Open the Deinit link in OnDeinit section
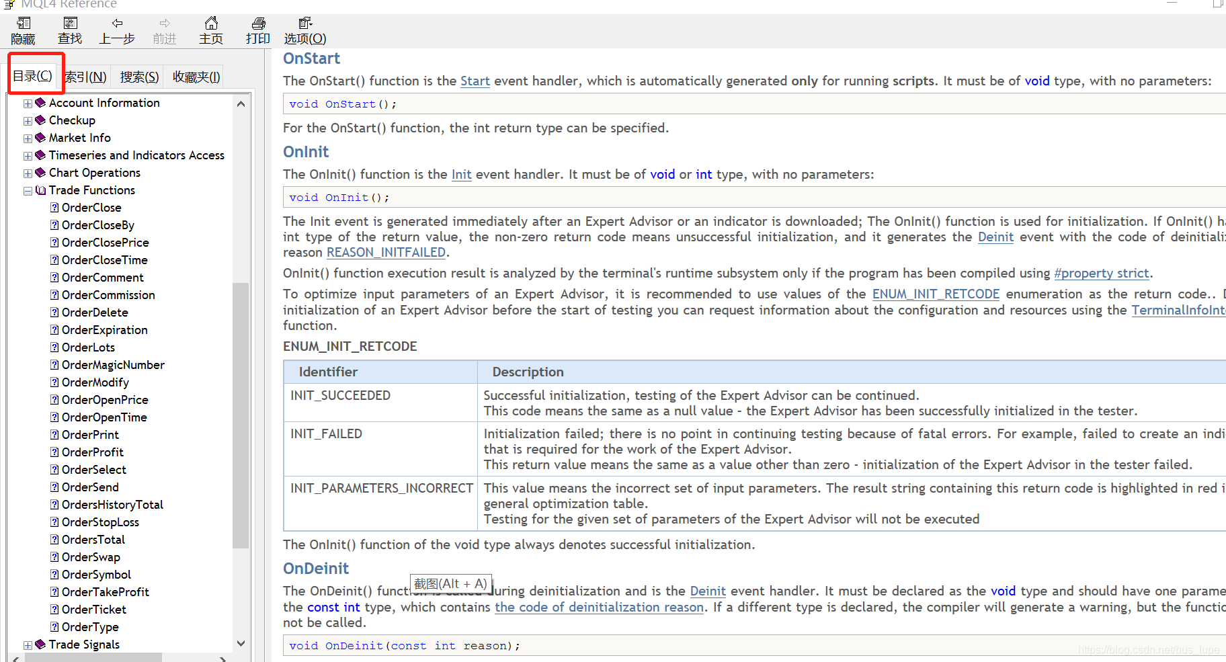The width and height of the screenshot is (1226, 662). pyautogui.click(x=708, y=591)
